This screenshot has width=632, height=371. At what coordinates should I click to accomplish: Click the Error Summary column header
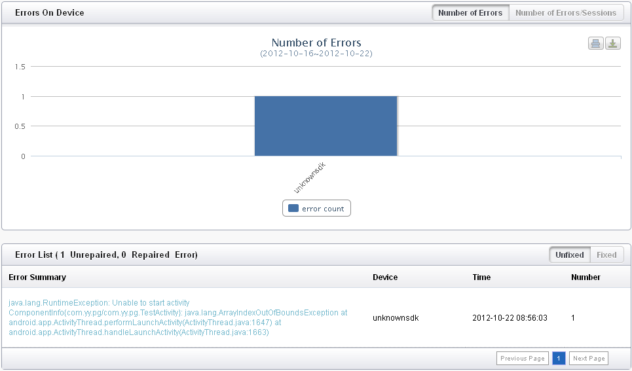click(37, 277)
